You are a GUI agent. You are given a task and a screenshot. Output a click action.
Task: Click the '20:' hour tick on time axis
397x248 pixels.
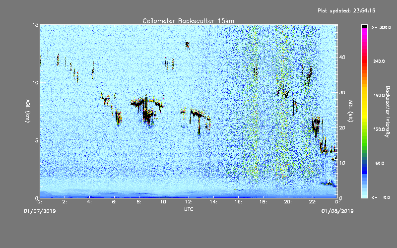pos(288,202)
